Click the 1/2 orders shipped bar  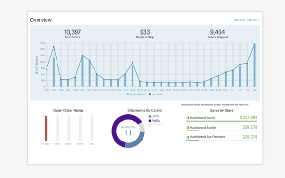(x=240, y=76)
